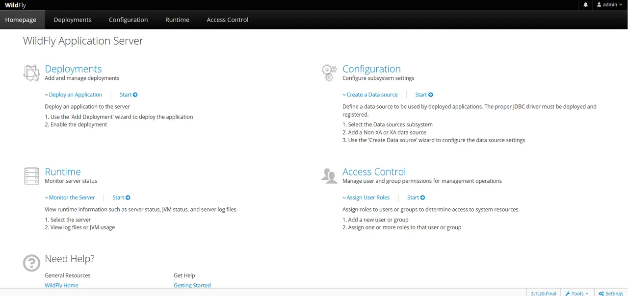This screenshot has height=296, width=628.
Task: Click the Need Help? heading text
Action: [x=70, y=259]
